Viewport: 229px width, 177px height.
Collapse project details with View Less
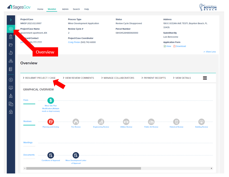209,52
